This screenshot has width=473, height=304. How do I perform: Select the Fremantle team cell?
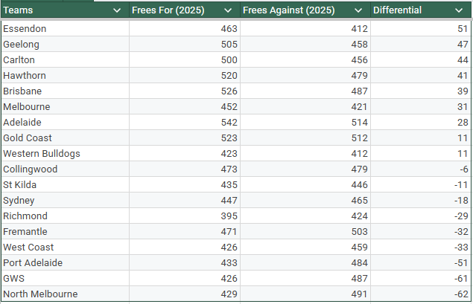[x=65, y=232]
